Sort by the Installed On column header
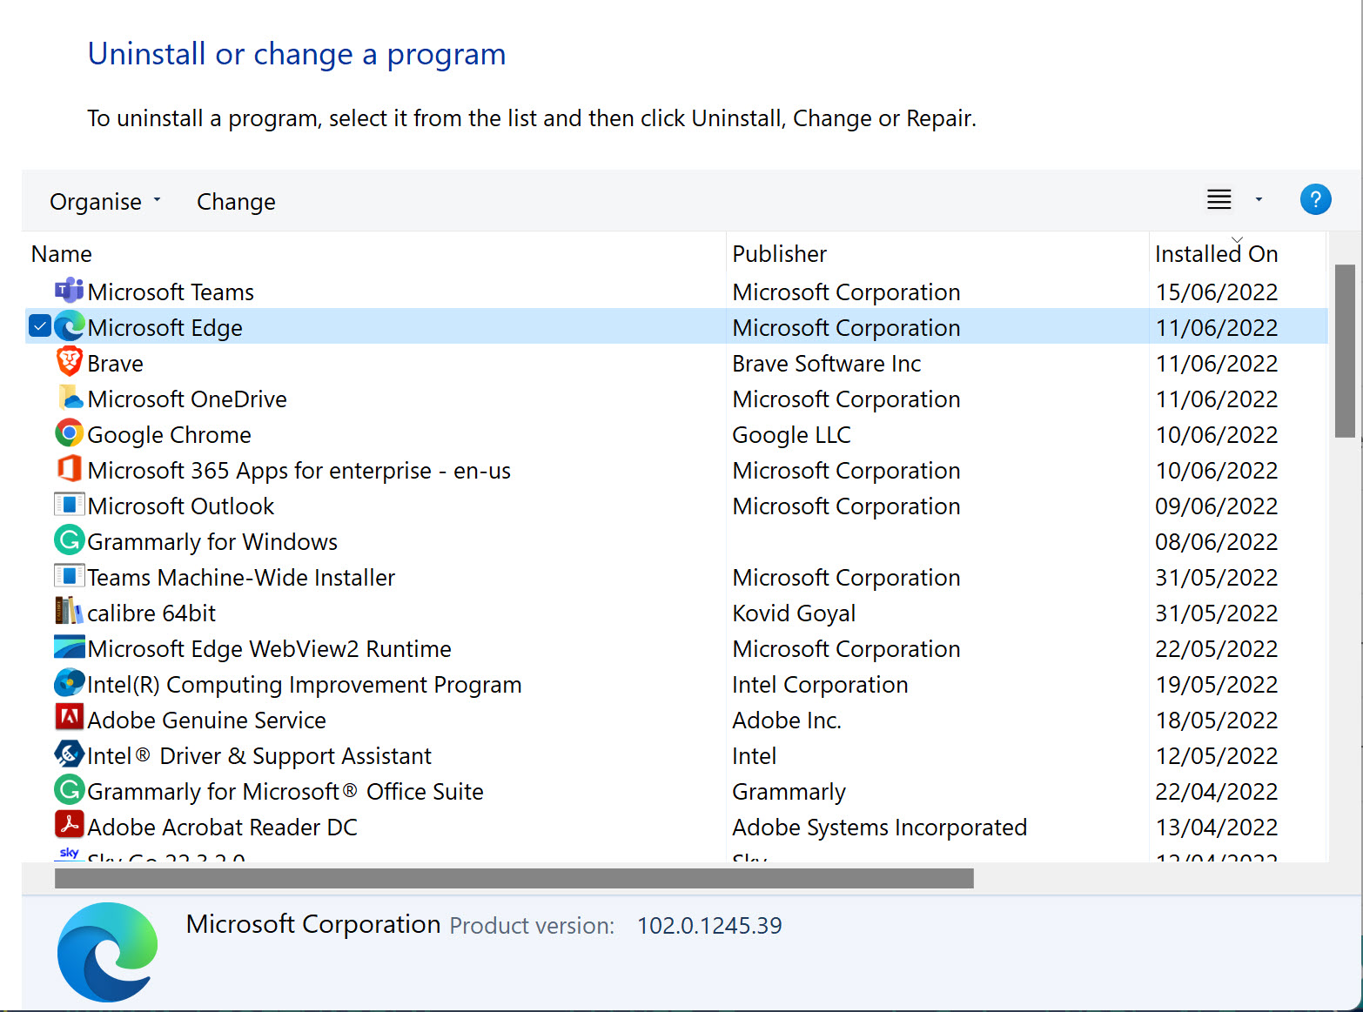Image resolution: width=1363 pixels, height=1012 pixels. click(1215, 254)
